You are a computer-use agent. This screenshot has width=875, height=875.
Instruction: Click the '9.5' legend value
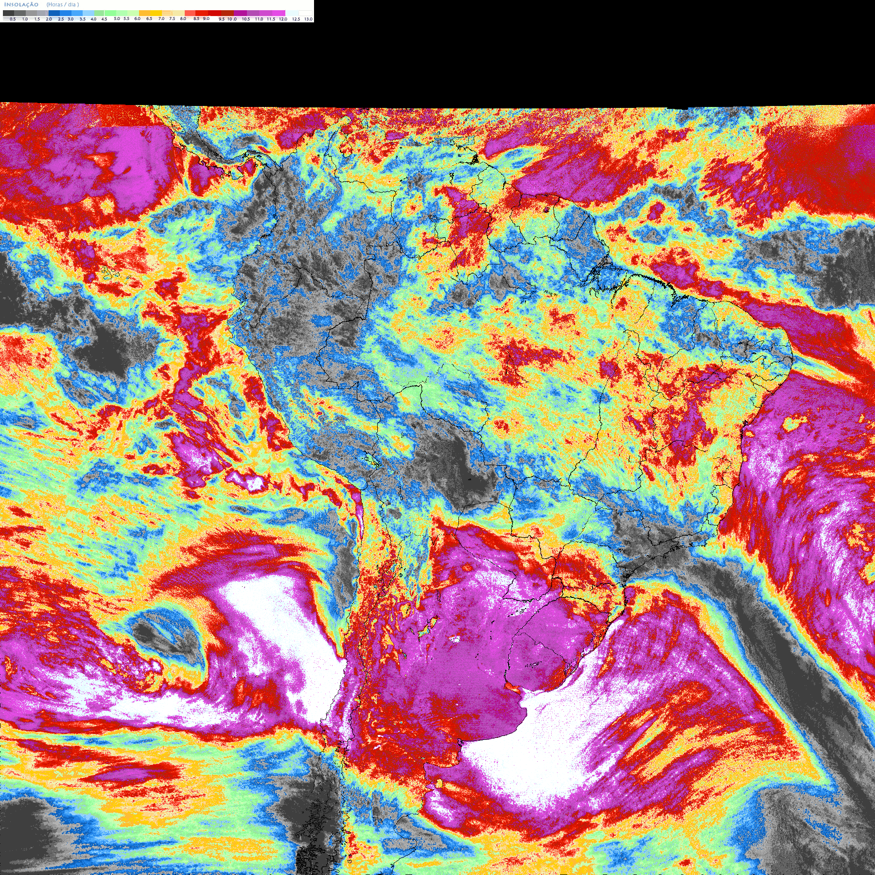pyautogui.click(x=222, y=19)
